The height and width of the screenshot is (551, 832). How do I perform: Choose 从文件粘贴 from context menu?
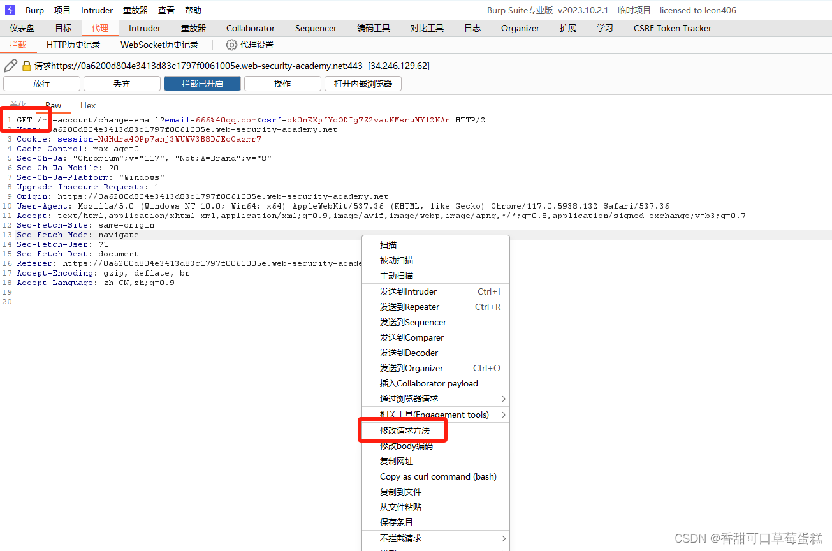tap(436, 507)
